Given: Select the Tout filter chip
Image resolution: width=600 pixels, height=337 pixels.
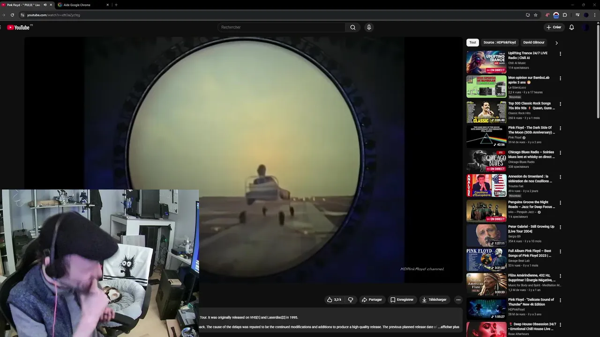Looking at the screenshot, I should click(x=472, y=43).
